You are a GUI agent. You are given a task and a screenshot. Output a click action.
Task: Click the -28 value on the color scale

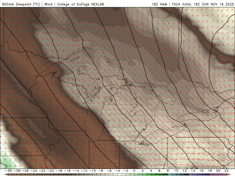tap(17, 171)
